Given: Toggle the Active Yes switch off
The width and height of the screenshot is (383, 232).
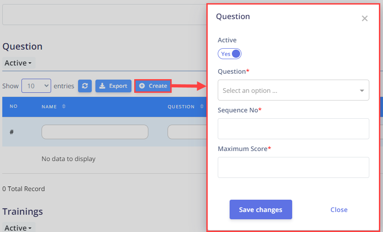Looking at the screenshot, I should click(x=229, y=54).
